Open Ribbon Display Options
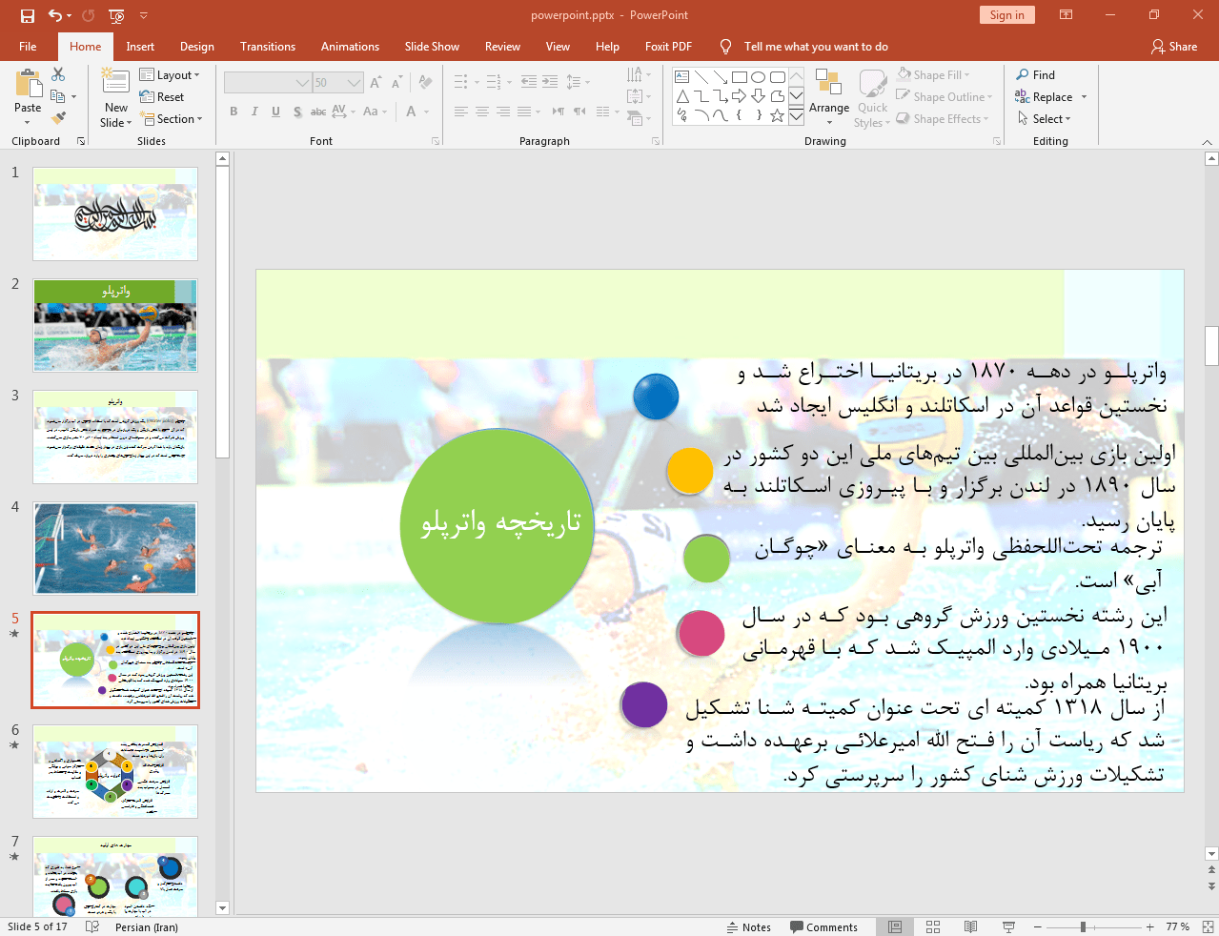The width and height of the screenshot is (1219, 936). pos(1067,15)
